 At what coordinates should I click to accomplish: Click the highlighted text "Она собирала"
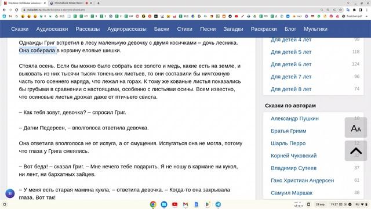pyautogui.click(x=37, y=51)
